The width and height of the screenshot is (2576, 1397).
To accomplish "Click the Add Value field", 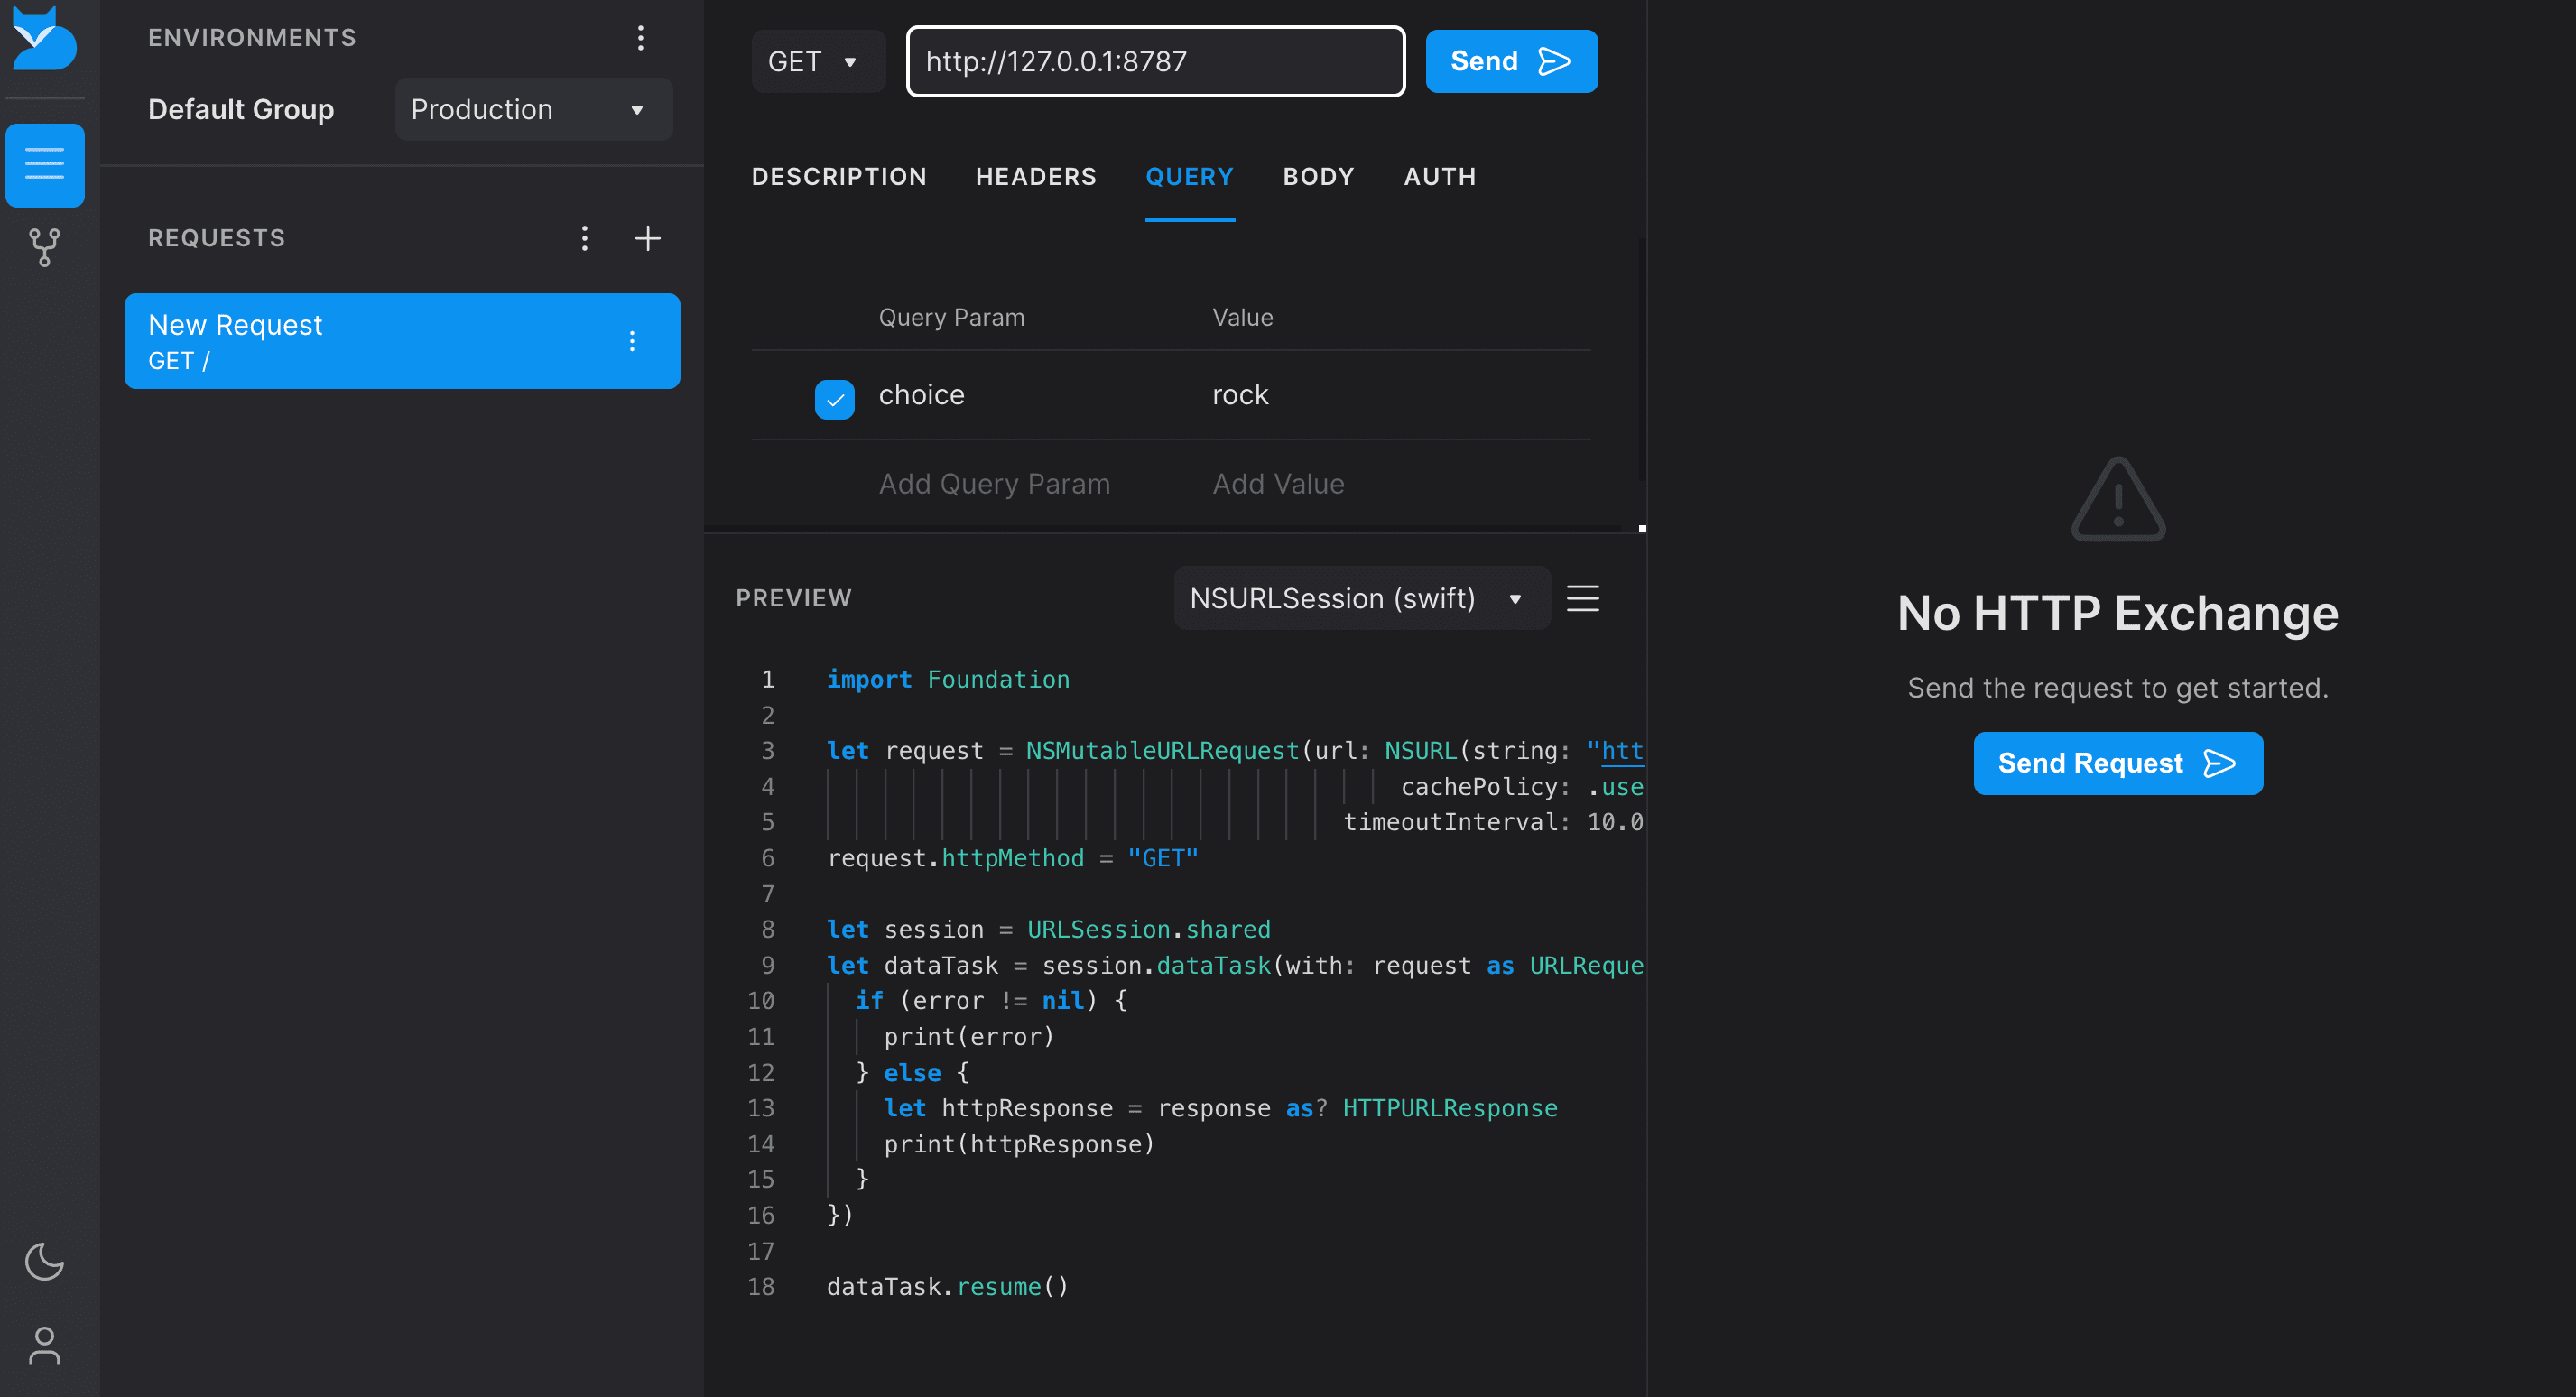I will pyautogui.click(x=1278, y=484).
